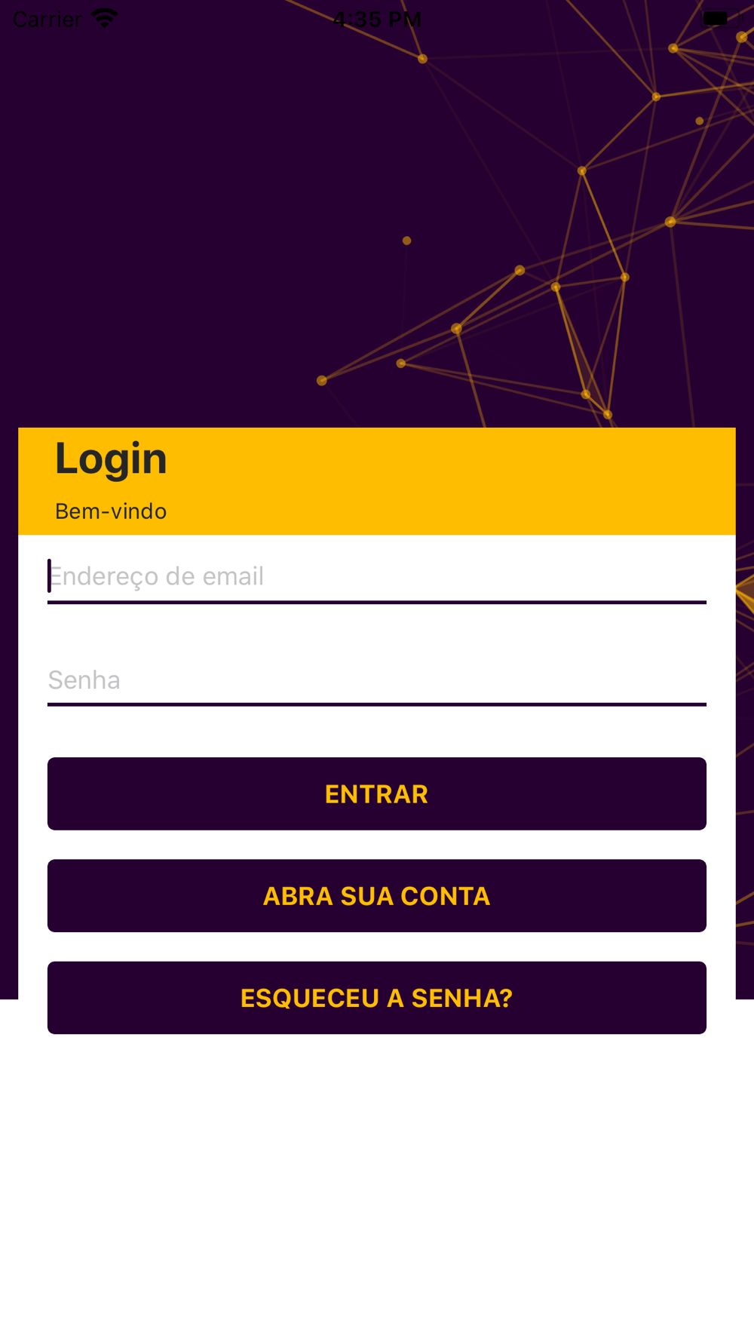
Task: Tap the isolated orange dot on purple background
Action: pyautogui.click(x=407, y=241)
